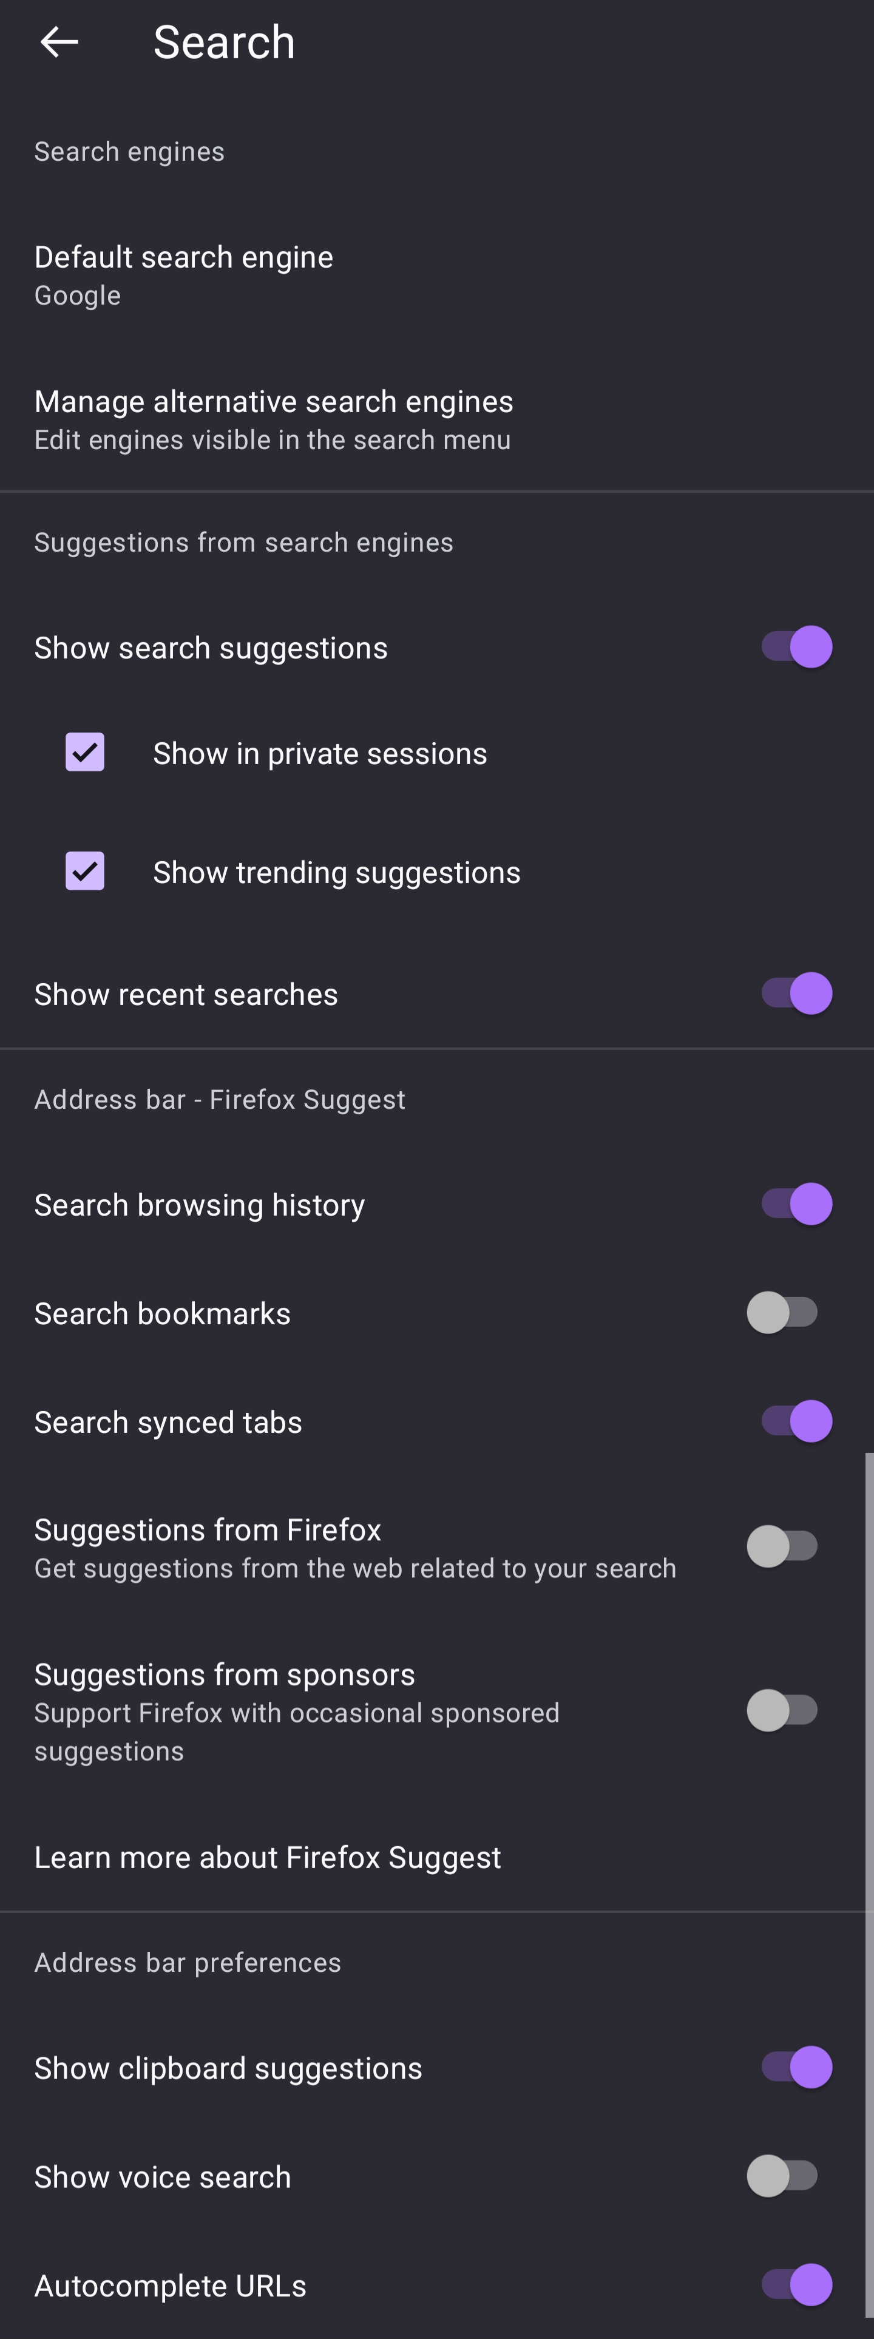Turn off Autocomplete URLs toggle

click(796, 2284)
